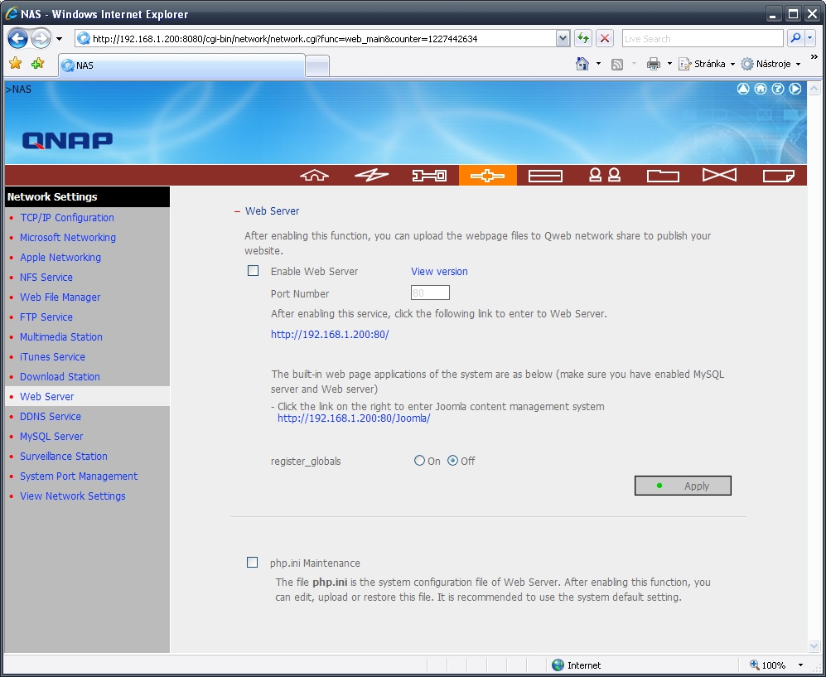Screen dimensions: 826x677
Task: Refresh the page with green arrows icon
Action: coord(582,38)
